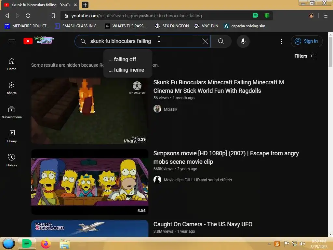Open the Simpsons movie Escape from angry mobs title
This screenshot has width=333, height=250.
(226, 157)
